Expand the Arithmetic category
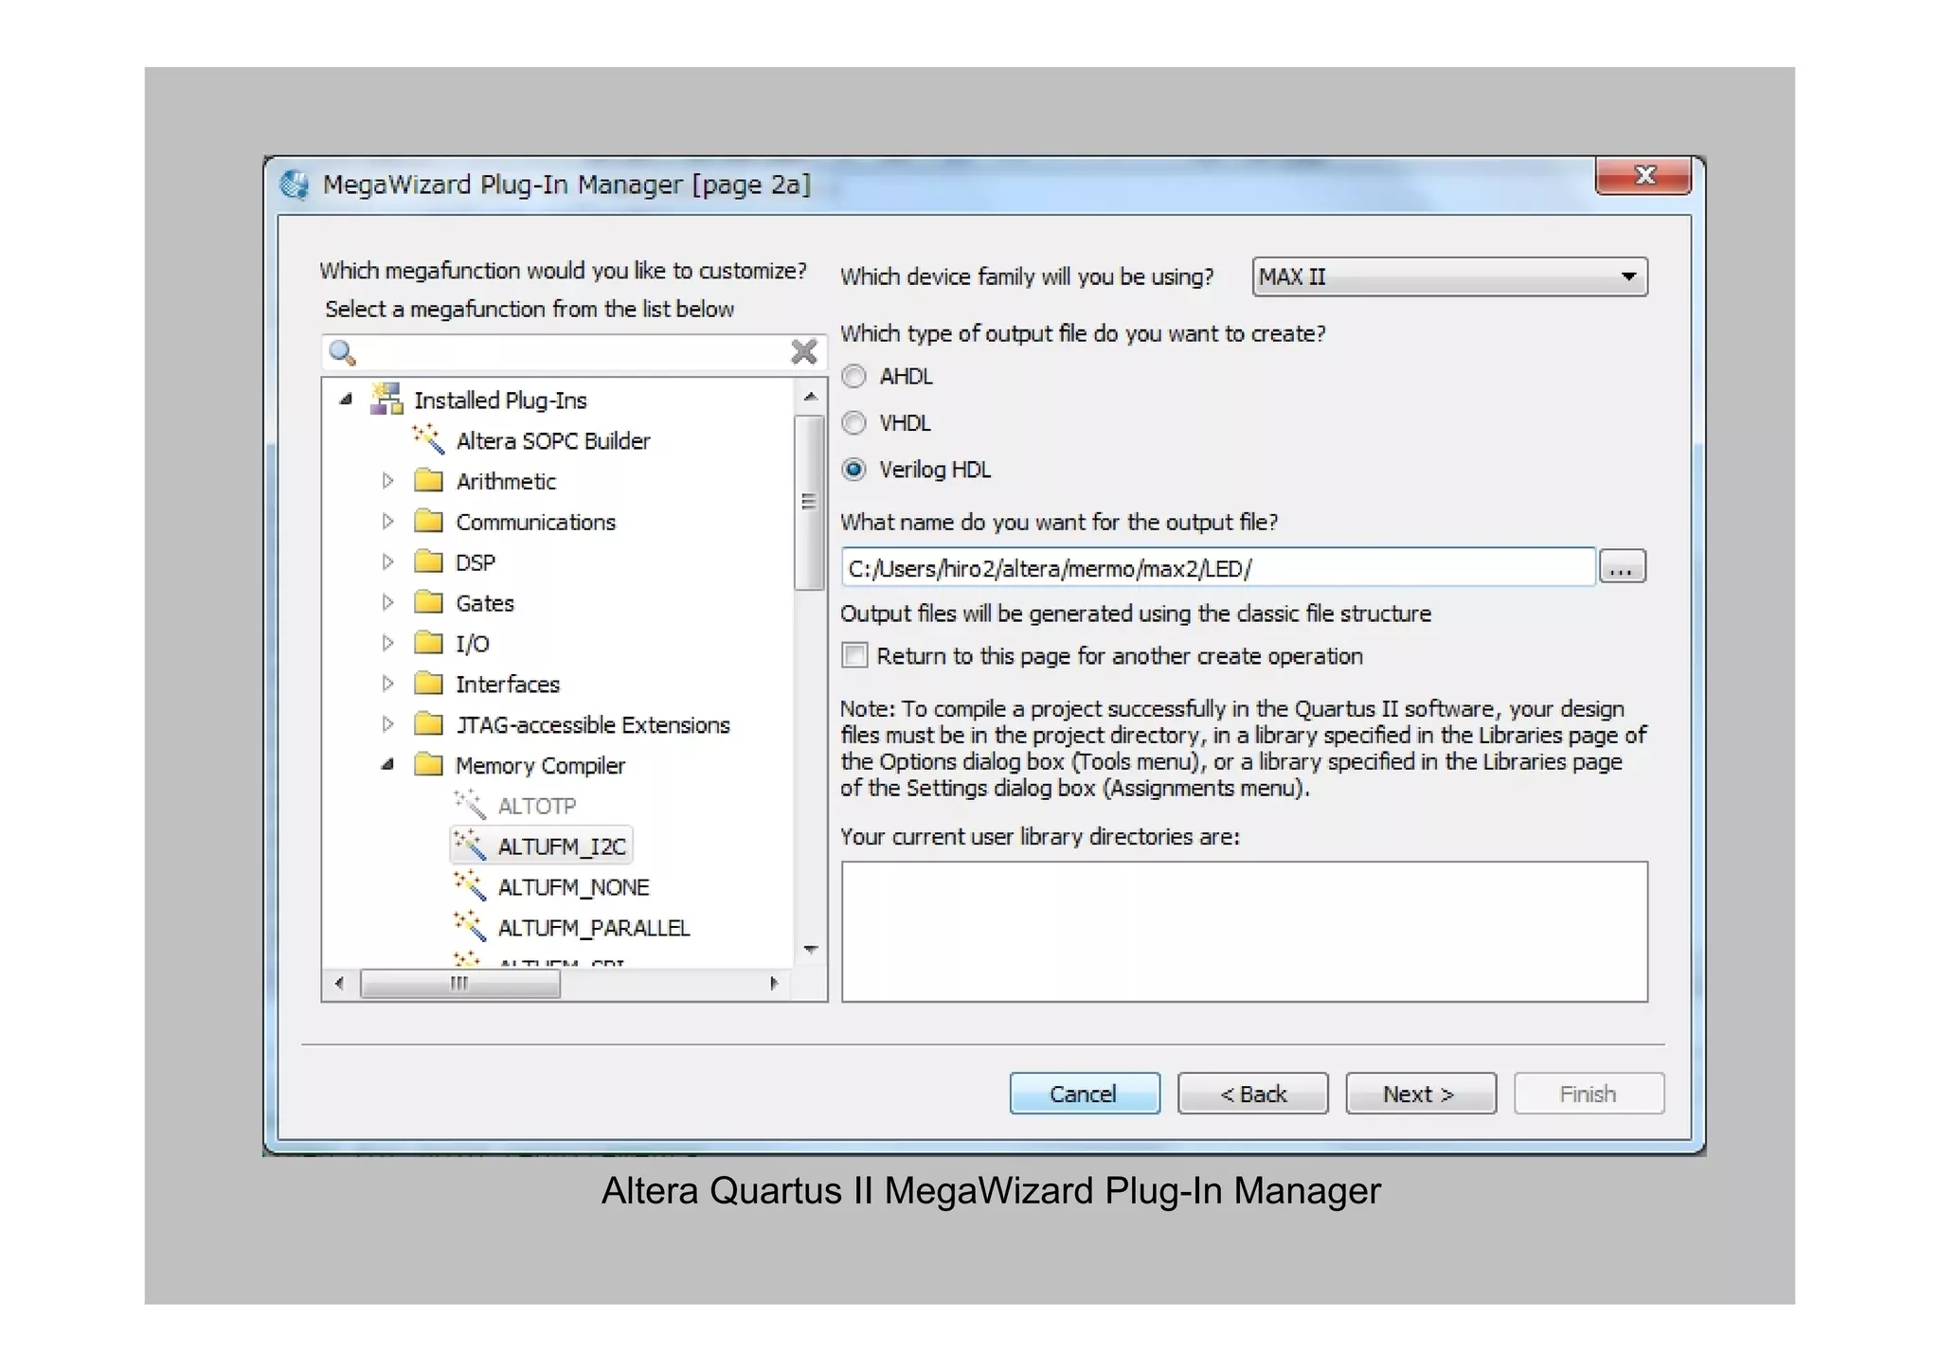The image size is (1940, 1371). [x=387, y=481]
